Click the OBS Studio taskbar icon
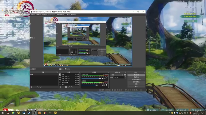This screenshot has width=206, height=115. (x=34, y=113)
